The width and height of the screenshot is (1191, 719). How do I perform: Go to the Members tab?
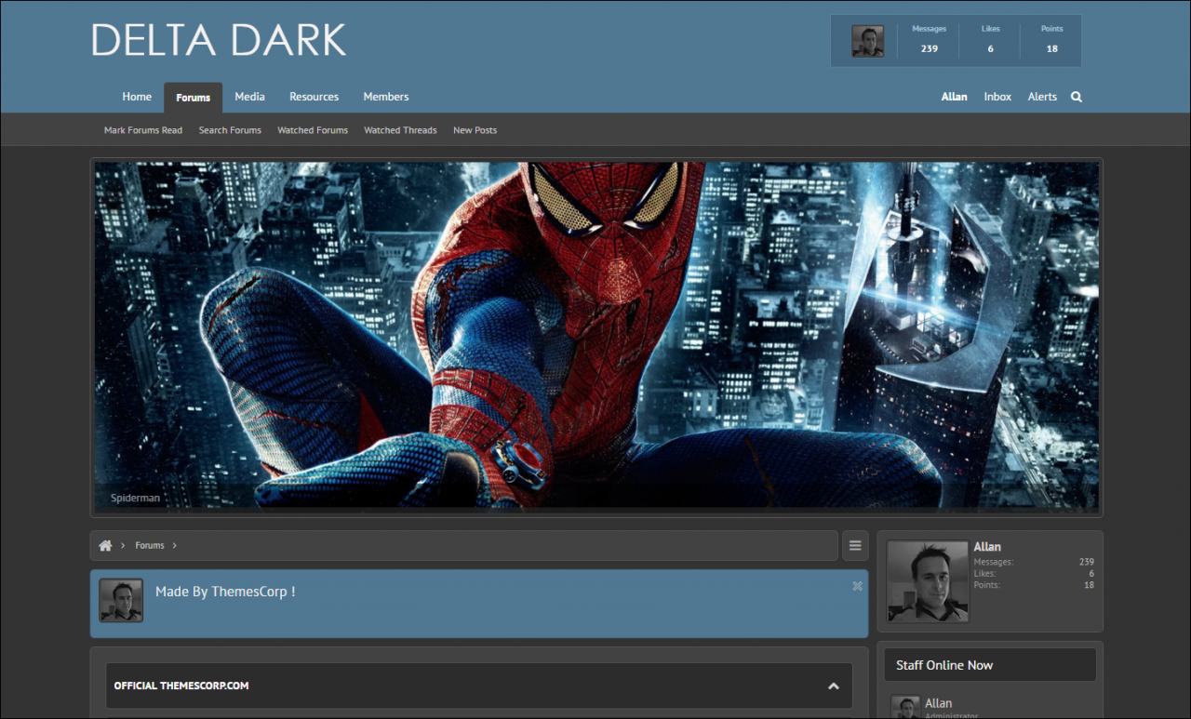386,97
